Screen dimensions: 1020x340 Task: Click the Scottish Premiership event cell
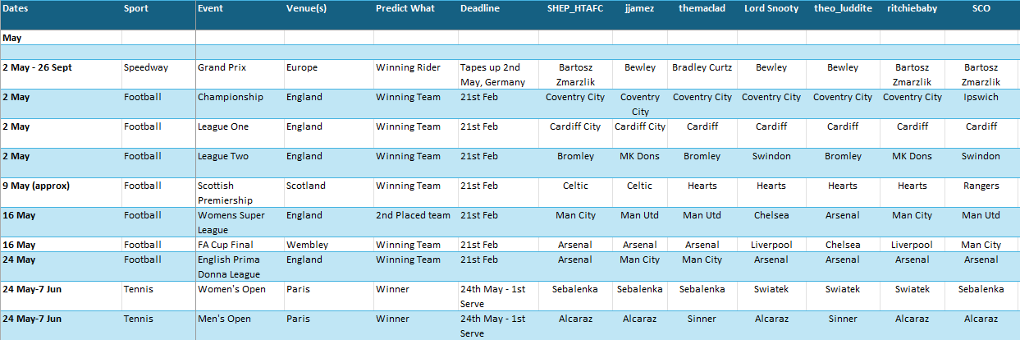click(x=227, y=192)
